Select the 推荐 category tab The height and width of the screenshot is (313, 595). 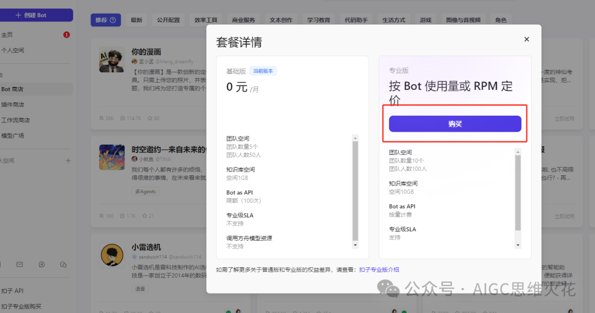[105, 20]
